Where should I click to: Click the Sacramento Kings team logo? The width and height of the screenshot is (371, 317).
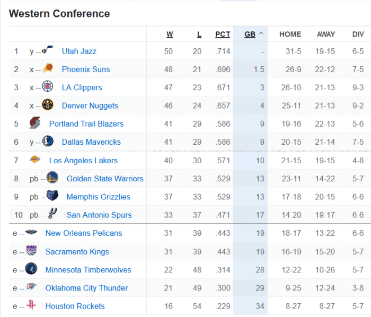click(x=31, y=251)
